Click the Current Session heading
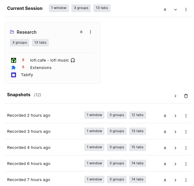Screen dimensions: 194x186 tap(25, 8)
